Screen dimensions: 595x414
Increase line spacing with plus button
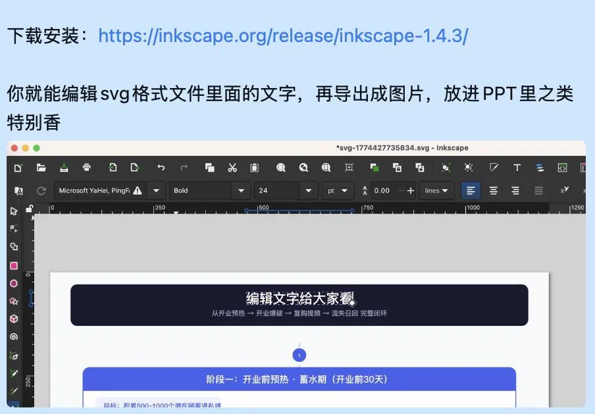(x=410, y=191)
